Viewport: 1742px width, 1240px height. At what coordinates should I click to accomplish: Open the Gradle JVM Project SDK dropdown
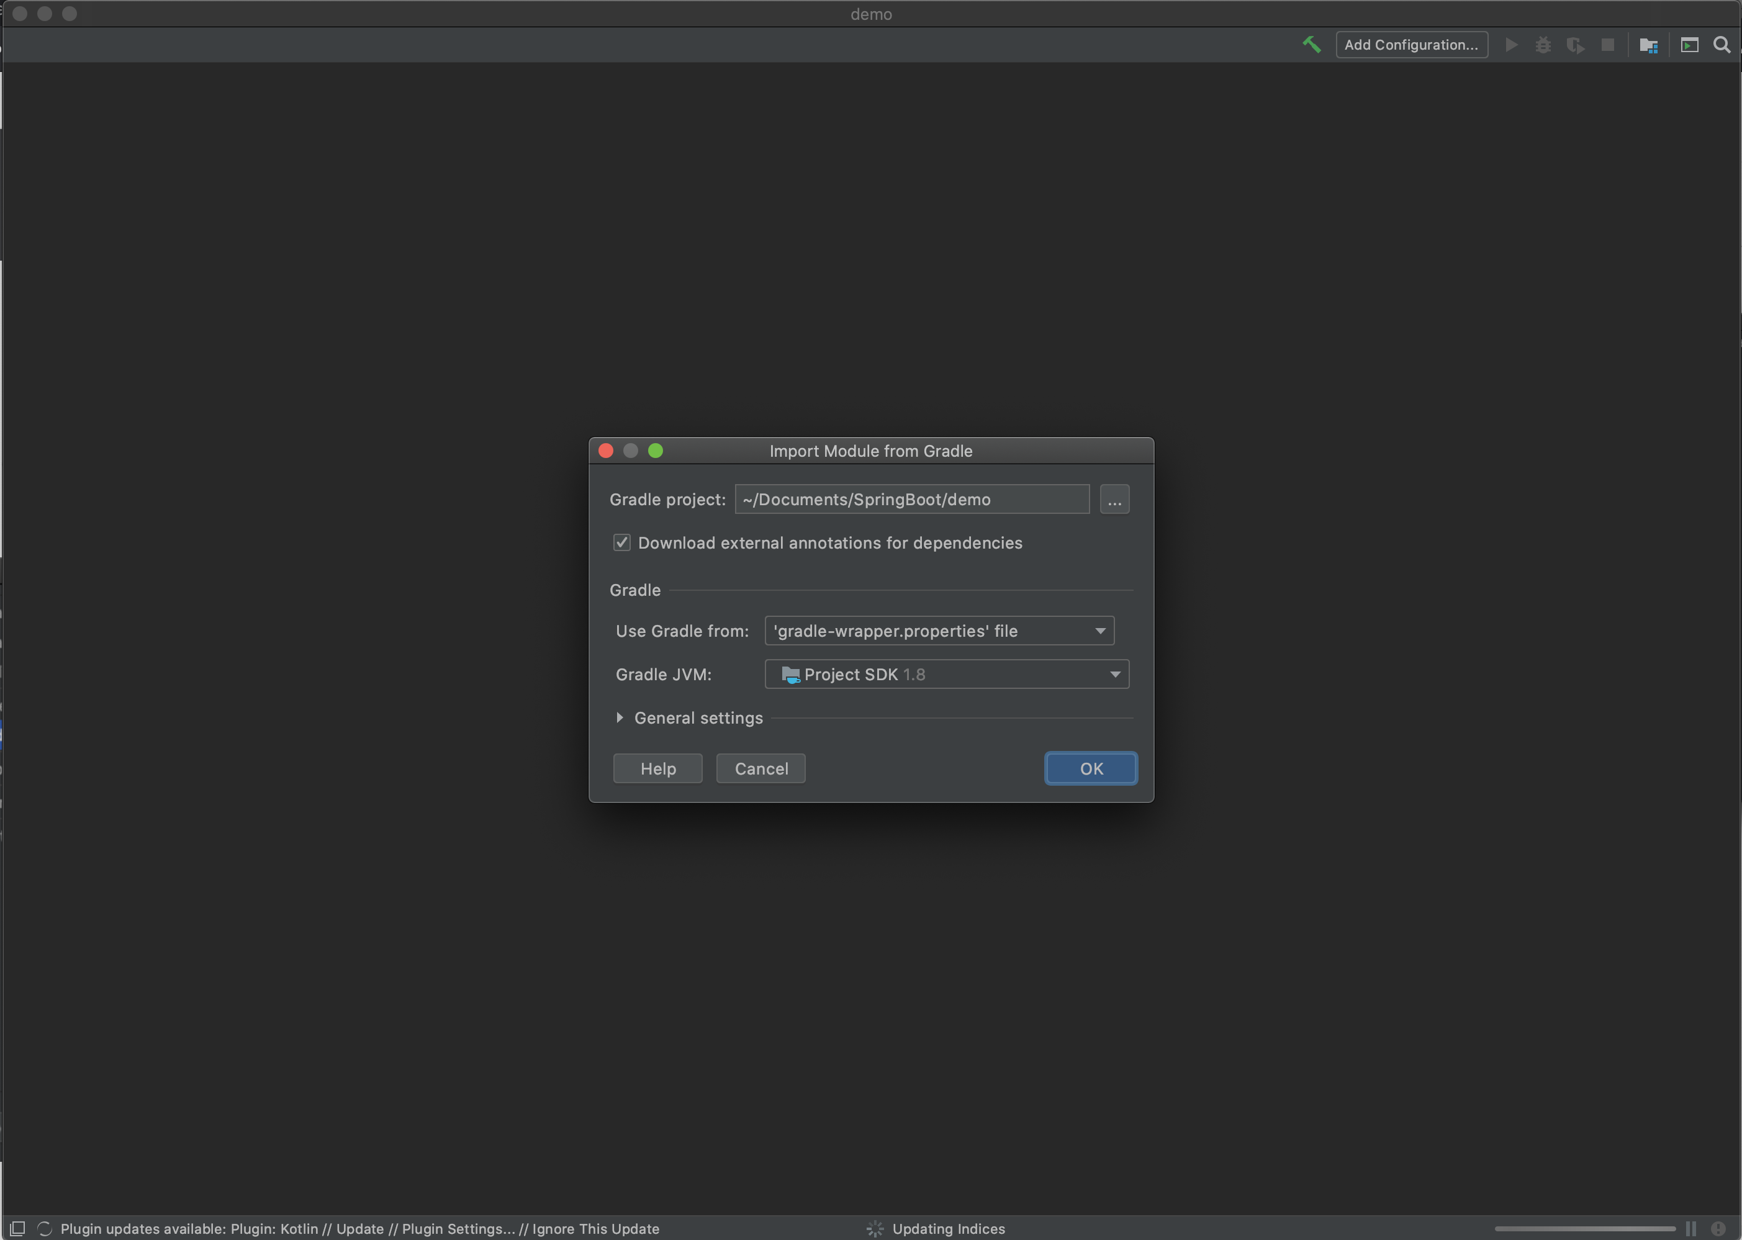pyautogui.click(x=946, y=674)
